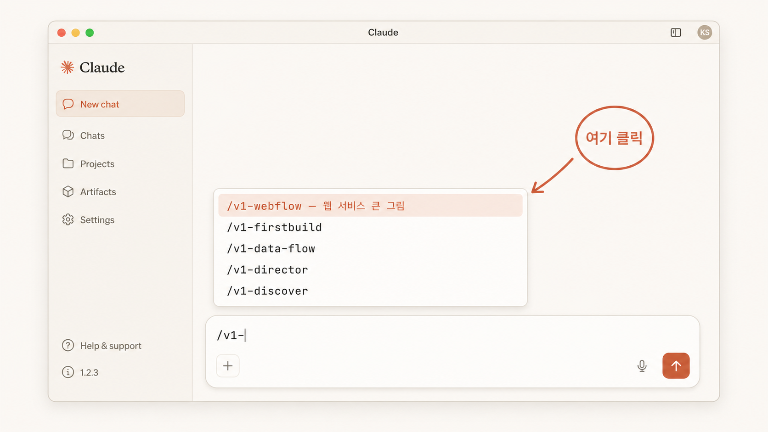
Task: Click version number 1.2.3
Action: click(89, 372)
